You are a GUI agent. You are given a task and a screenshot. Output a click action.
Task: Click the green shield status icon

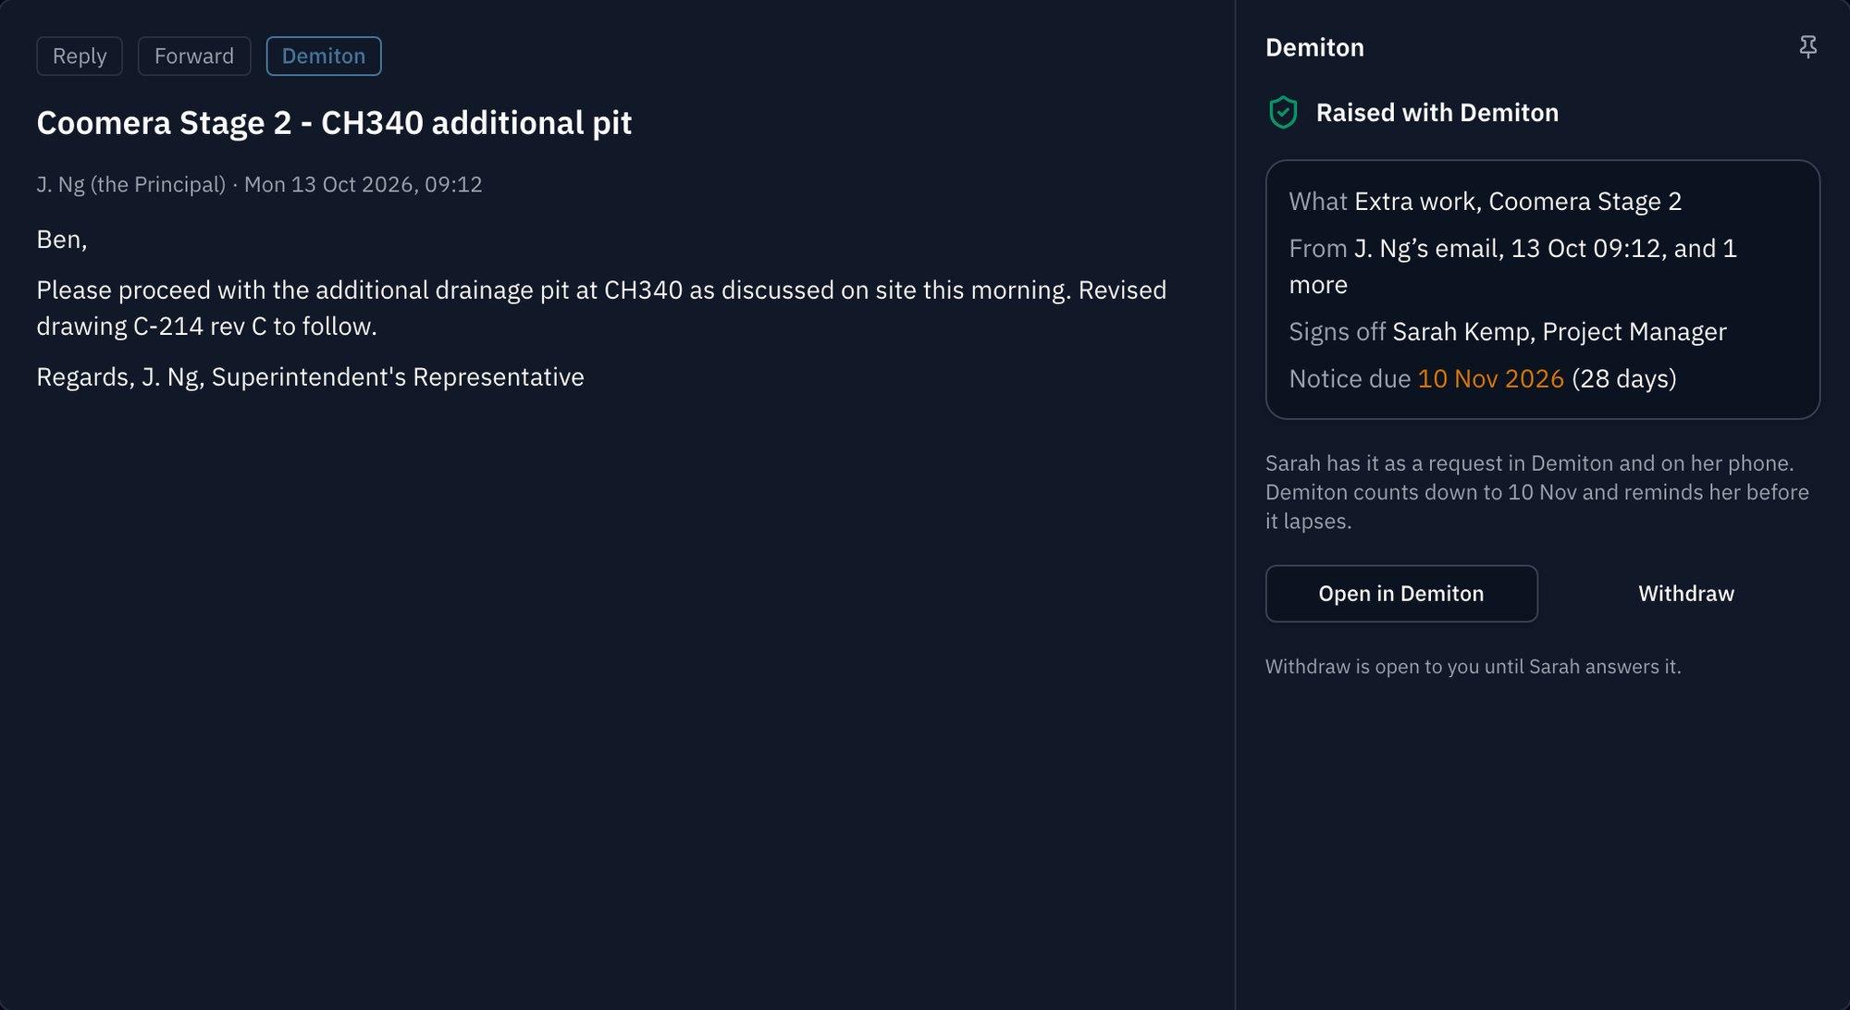click(1283, 113)
